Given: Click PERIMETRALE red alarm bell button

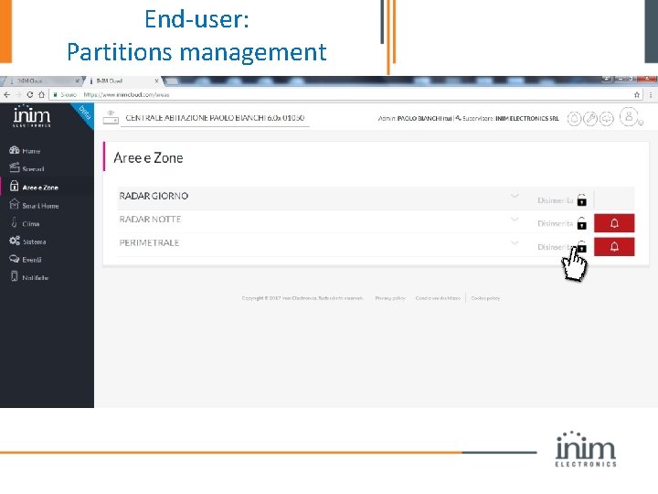Looking at the screenshot, I should [x=614, y=247].
